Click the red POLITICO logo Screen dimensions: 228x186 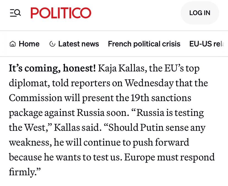[x=61, y=13]
